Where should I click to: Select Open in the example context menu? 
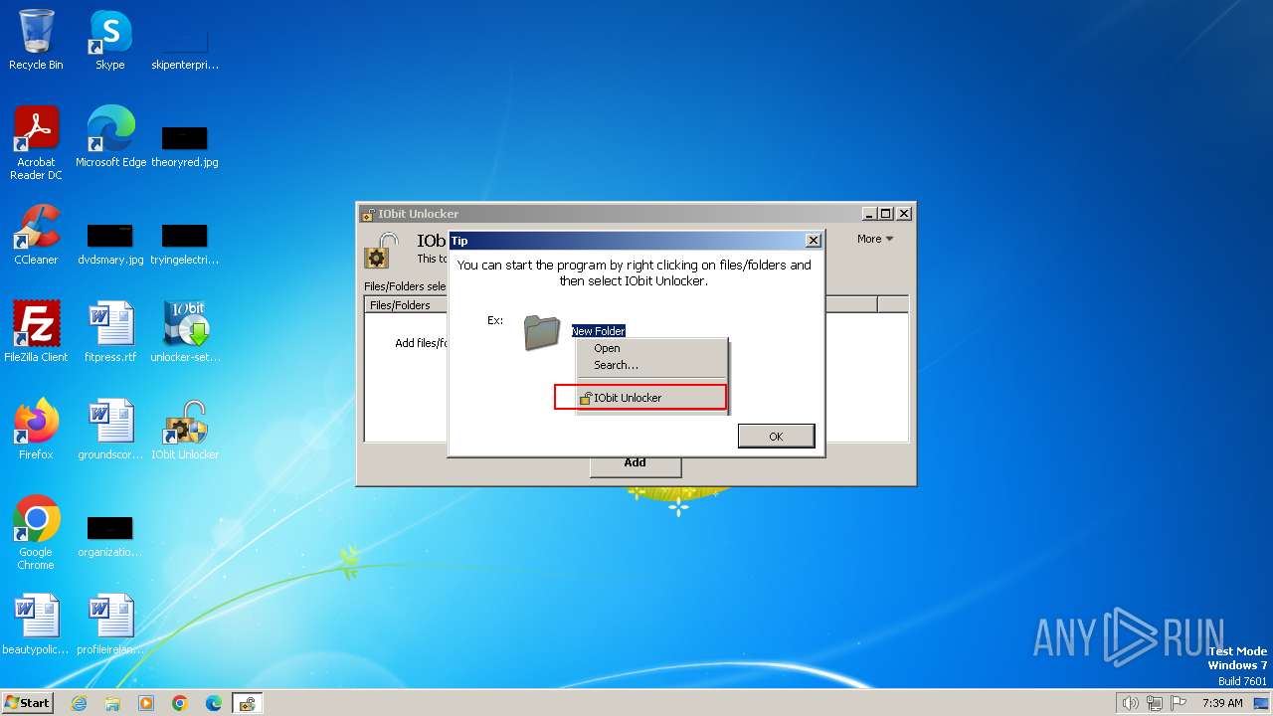(607, 348)
